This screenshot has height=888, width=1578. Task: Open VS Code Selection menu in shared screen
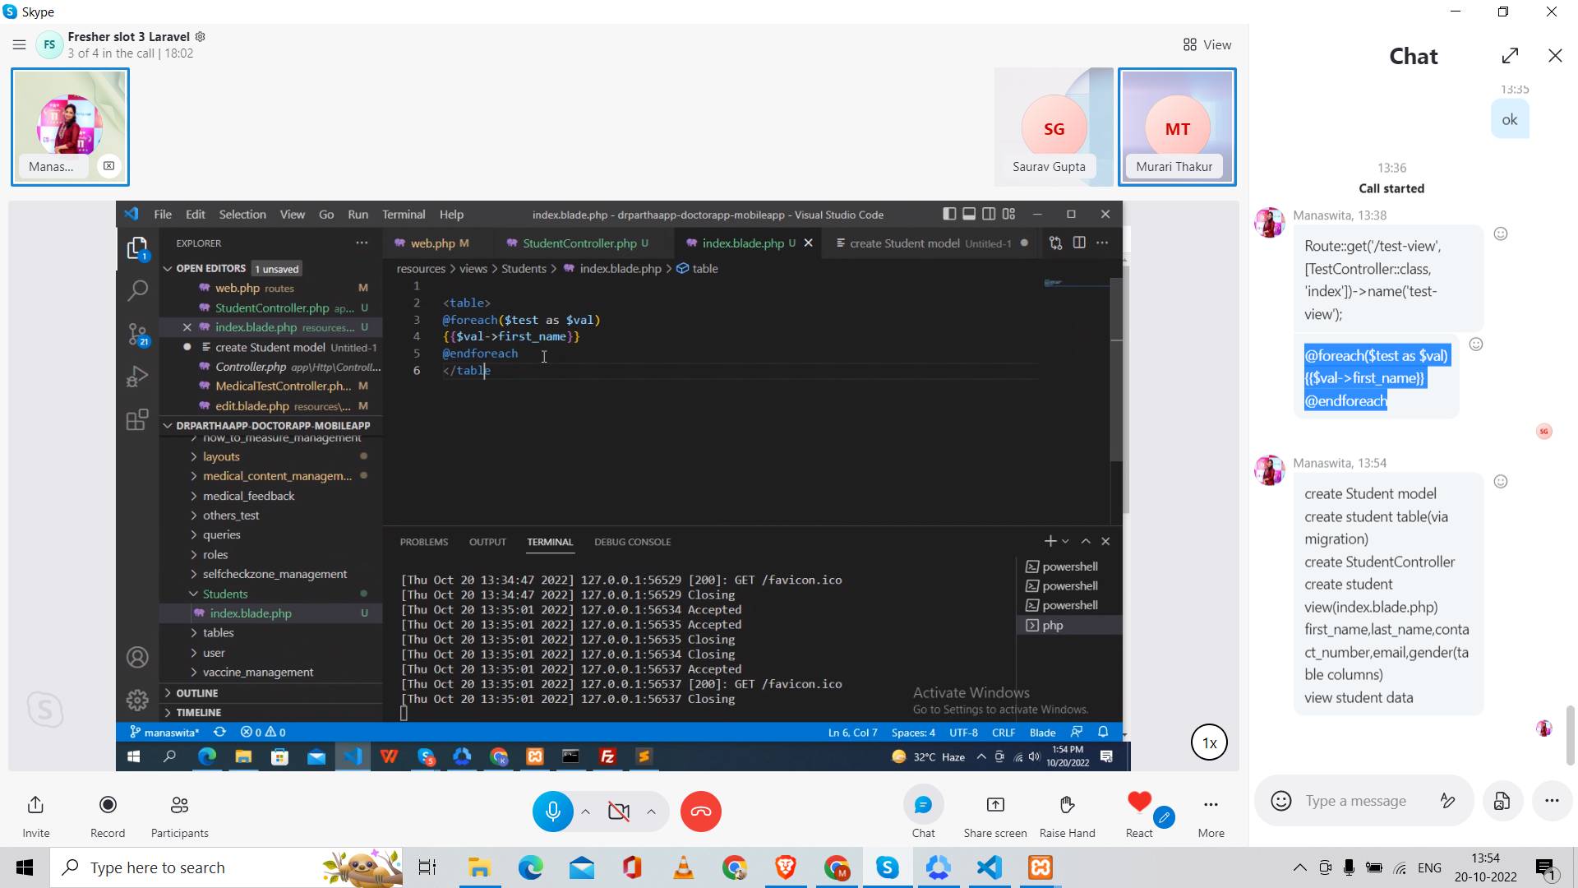click(242, 215)
